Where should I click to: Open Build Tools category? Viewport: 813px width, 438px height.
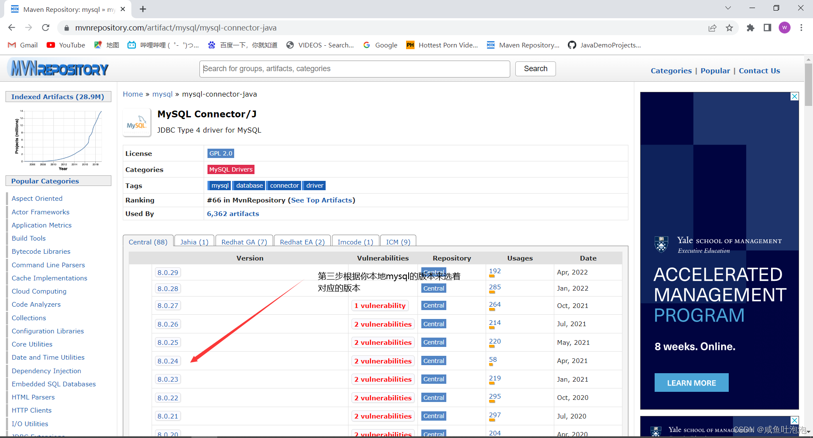point(28,238)
